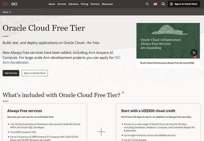Open the search magnifier icon
The width and height of the screenshot is (204, 141).
pyautogui.click(x=147, y=4)
